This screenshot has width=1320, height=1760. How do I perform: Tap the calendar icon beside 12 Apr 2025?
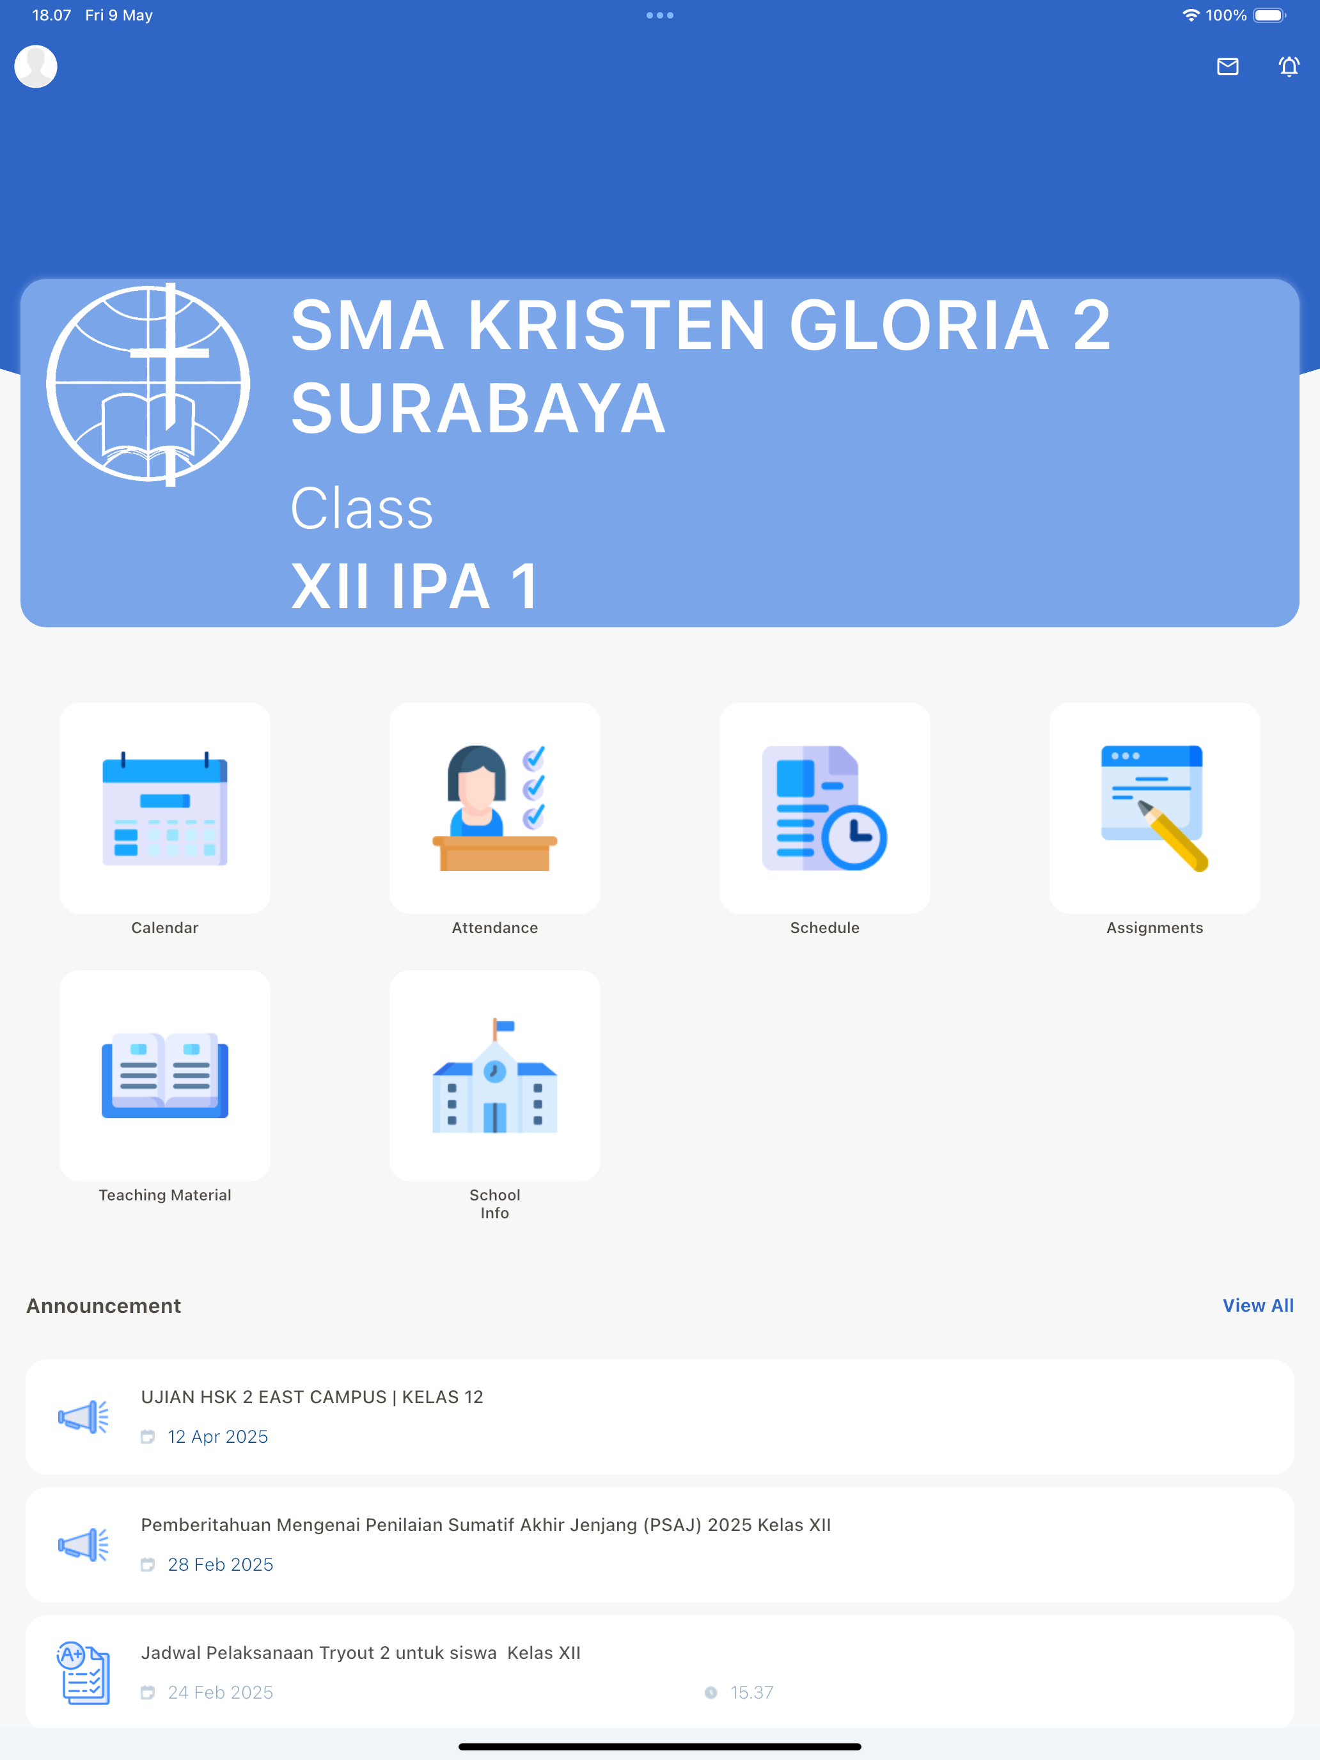click(147, 1437)
